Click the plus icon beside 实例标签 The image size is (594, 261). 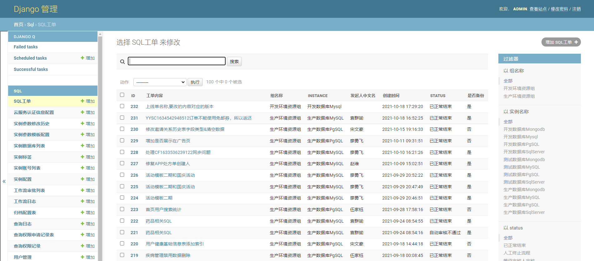pyautogui.click(x=82, y=157)
